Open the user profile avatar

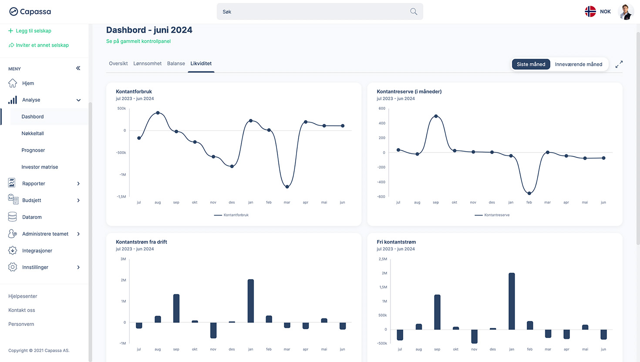626,12
